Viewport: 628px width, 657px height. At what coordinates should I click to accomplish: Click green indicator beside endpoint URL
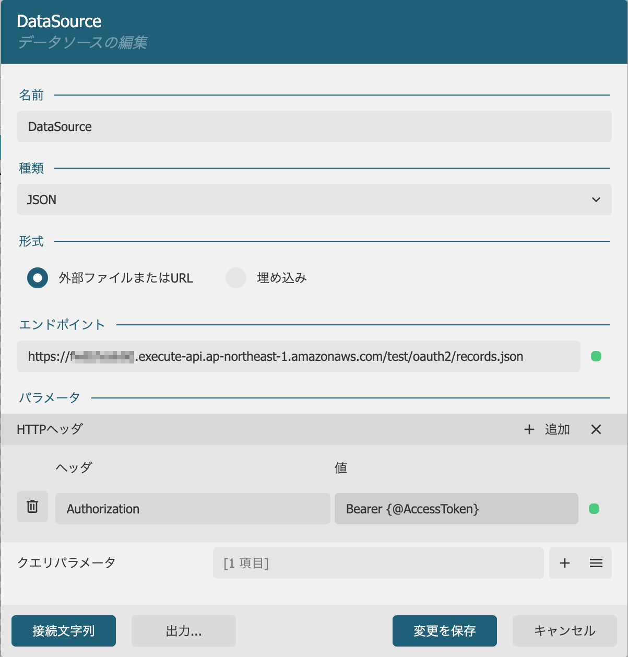pos(596,356)
